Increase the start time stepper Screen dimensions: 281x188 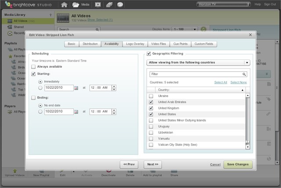pyautogui.click(x=114, y=86)
